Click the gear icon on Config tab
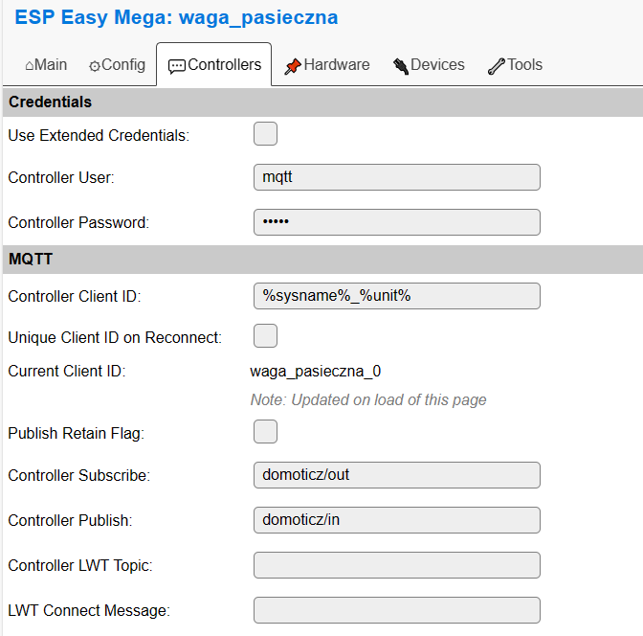The height and width of the screenshot is (636, 643). pyautogui.click(x=95, y=66)
